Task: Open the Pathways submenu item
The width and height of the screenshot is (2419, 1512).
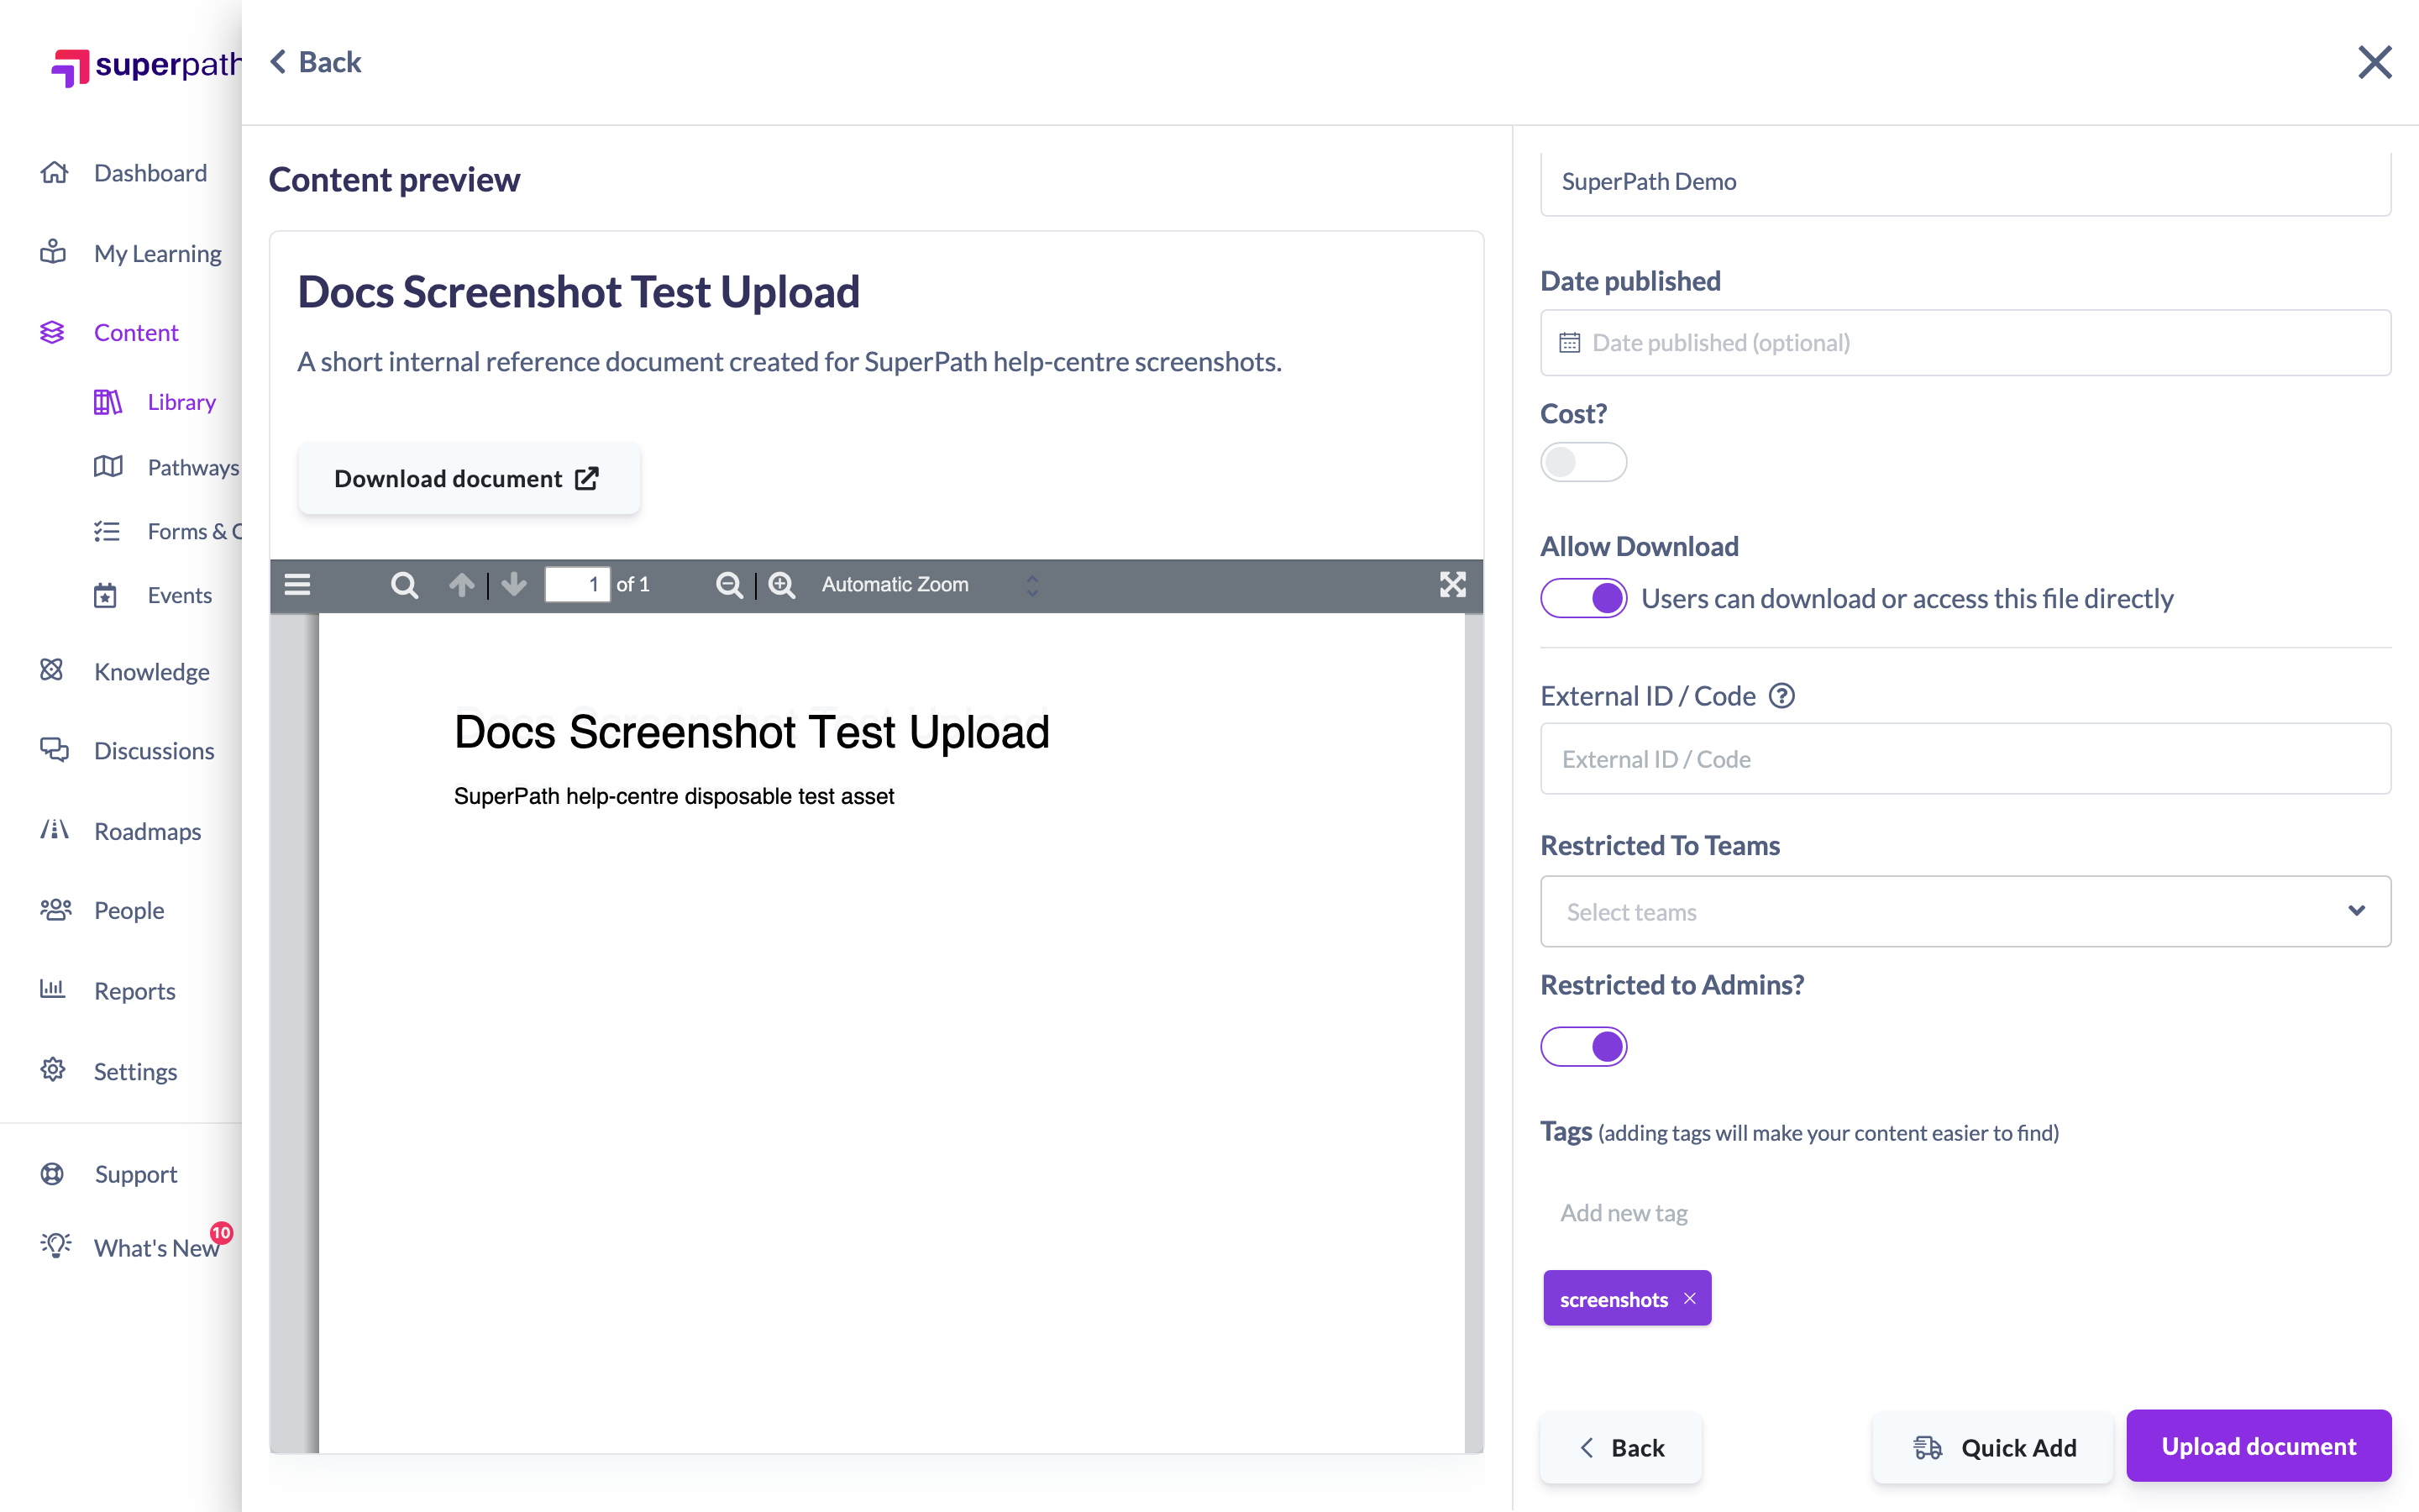Action: (194, 468)
